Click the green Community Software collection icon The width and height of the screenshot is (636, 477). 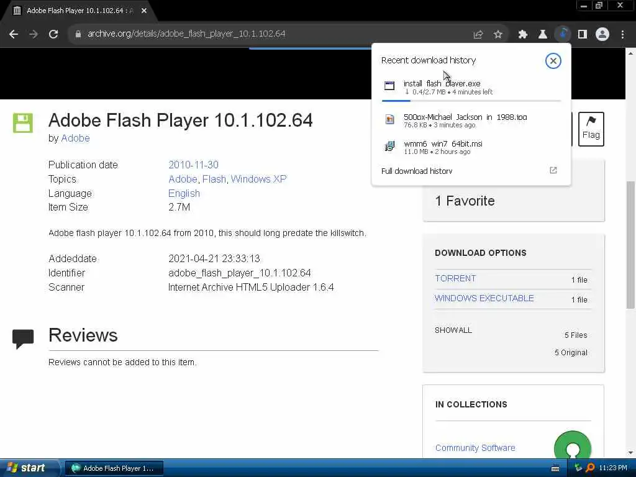coord(572,445)
